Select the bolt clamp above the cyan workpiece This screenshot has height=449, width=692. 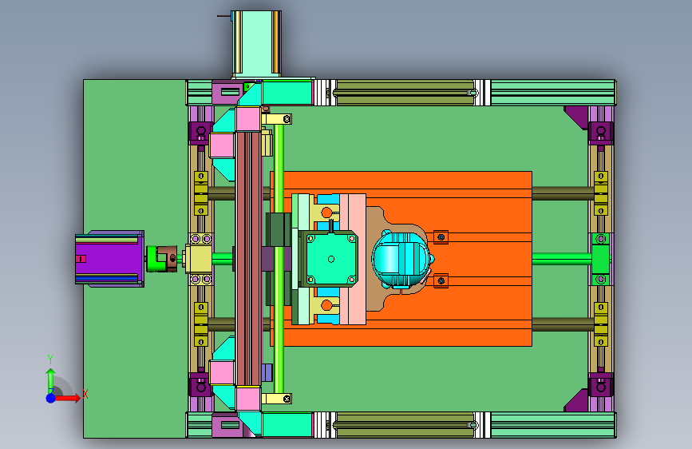click(441, 237)
